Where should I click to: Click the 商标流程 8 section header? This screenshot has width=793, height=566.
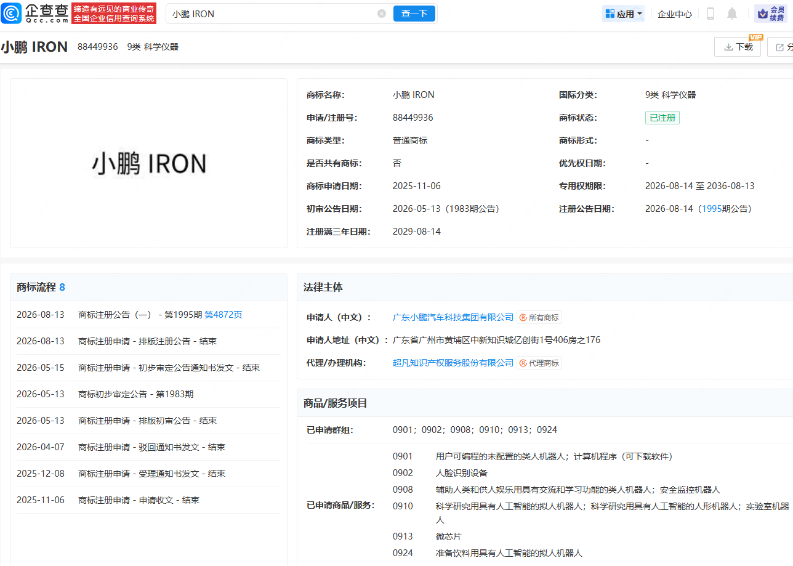(x=41, y=287)
